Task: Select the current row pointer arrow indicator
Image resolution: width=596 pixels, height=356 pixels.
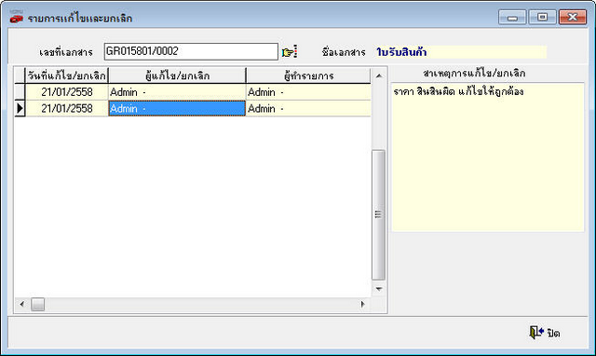Action: point(20,108)
